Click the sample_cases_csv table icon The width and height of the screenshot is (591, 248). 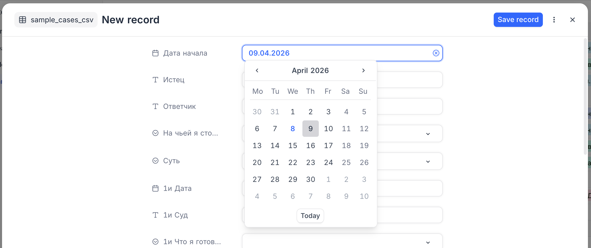[x=23, y=20]
